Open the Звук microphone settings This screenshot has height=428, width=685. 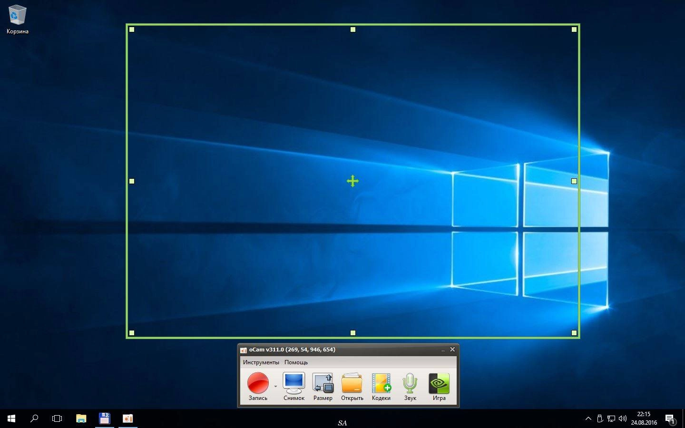click(410, 387)
